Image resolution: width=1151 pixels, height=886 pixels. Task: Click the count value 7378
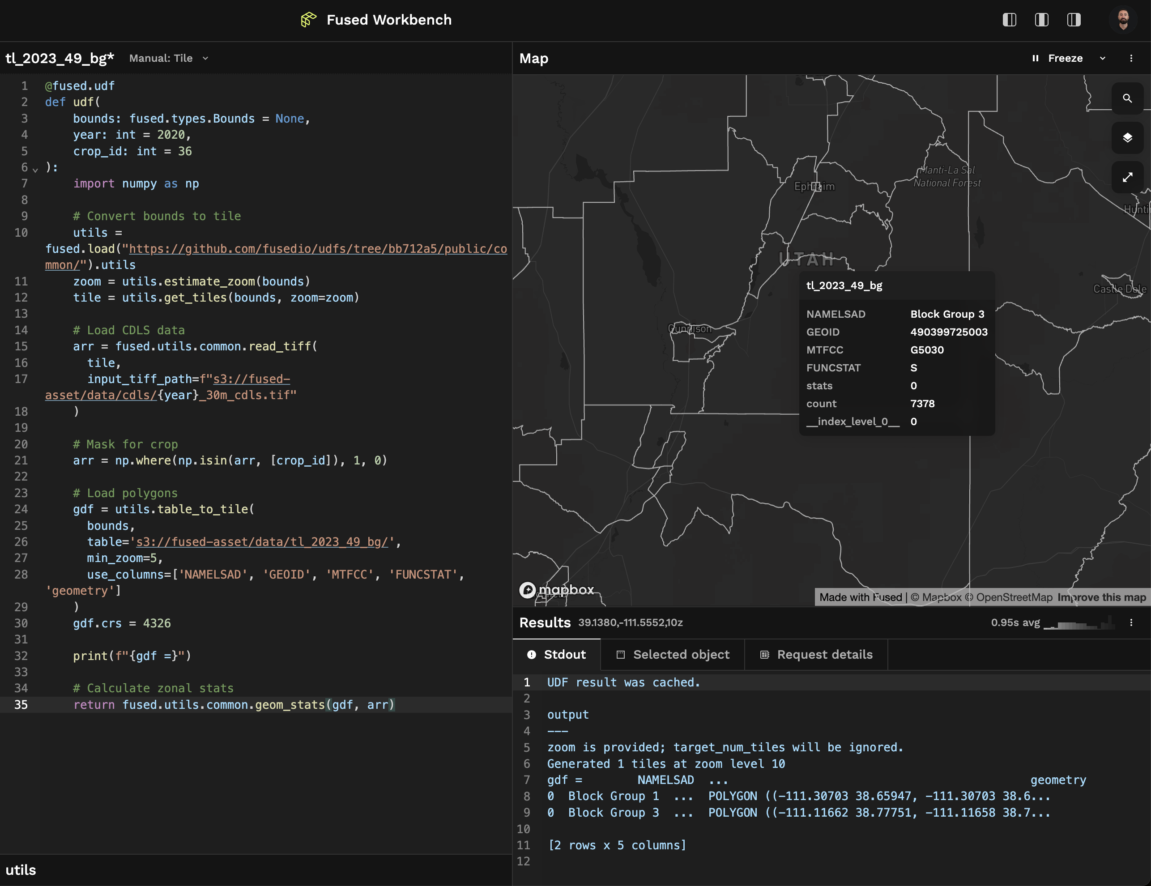(922, 404)
